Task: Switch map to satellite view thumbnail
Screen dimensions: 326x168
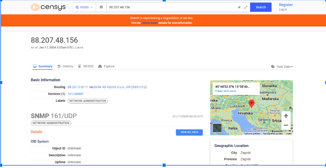Action: click(x=217, y=128)
